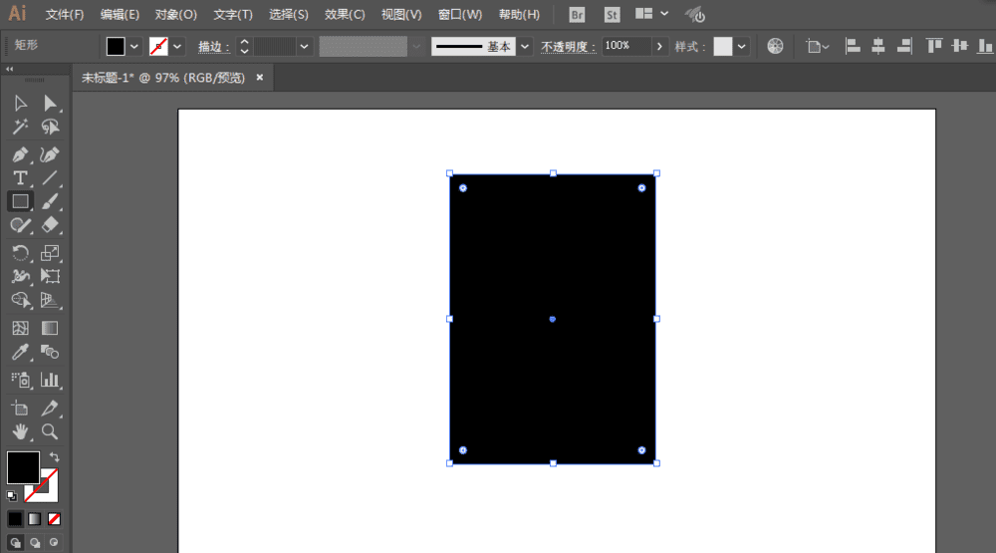Open 文件(F) menu

pyautogui.click(x=64, y=15)
